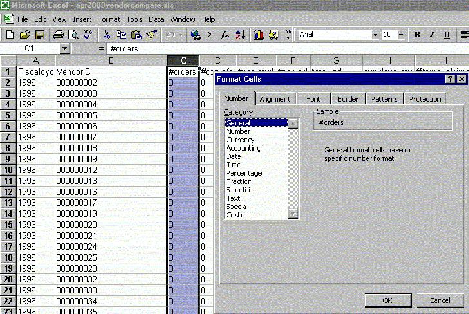The height and width of the screenshot is (314, 469).
Task: Click the New workbook icon
Action: 10,35
